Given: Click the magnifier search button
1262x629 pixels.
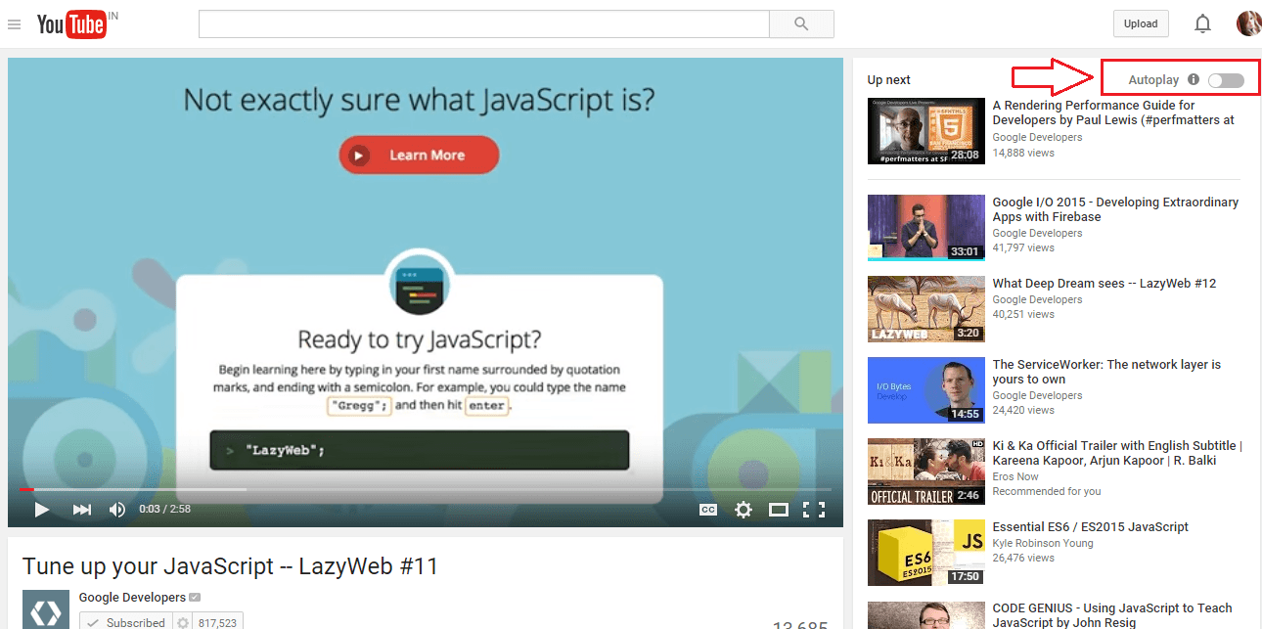Looking at the screenshot, I should click(x=801, y=24).
